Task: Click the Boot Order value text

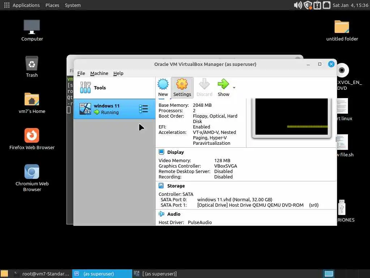Action: click(x=215, y=119)
